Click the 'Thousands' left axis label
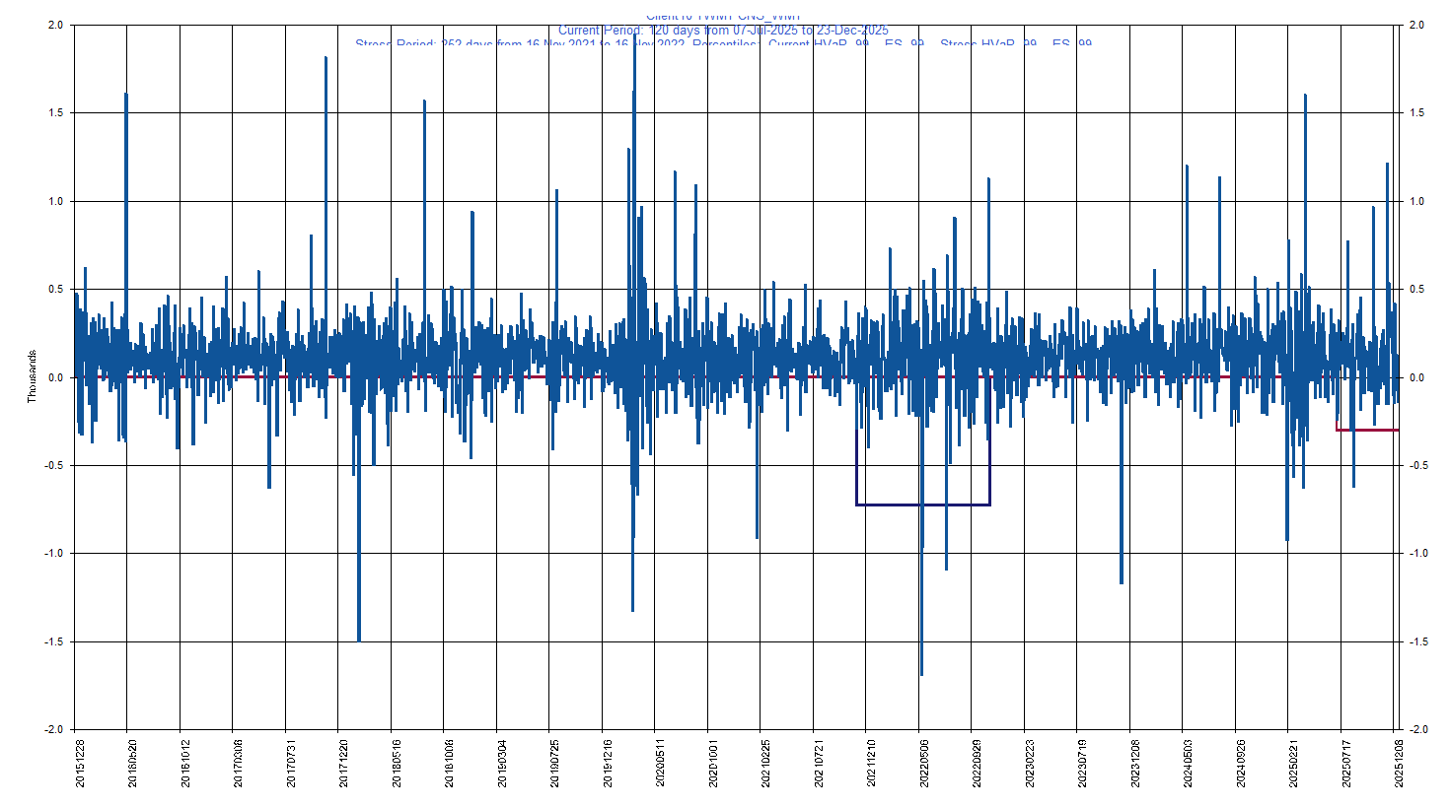Image resolution: width=1450 pixels, height=808 pixels. click(x=32, y=375)
